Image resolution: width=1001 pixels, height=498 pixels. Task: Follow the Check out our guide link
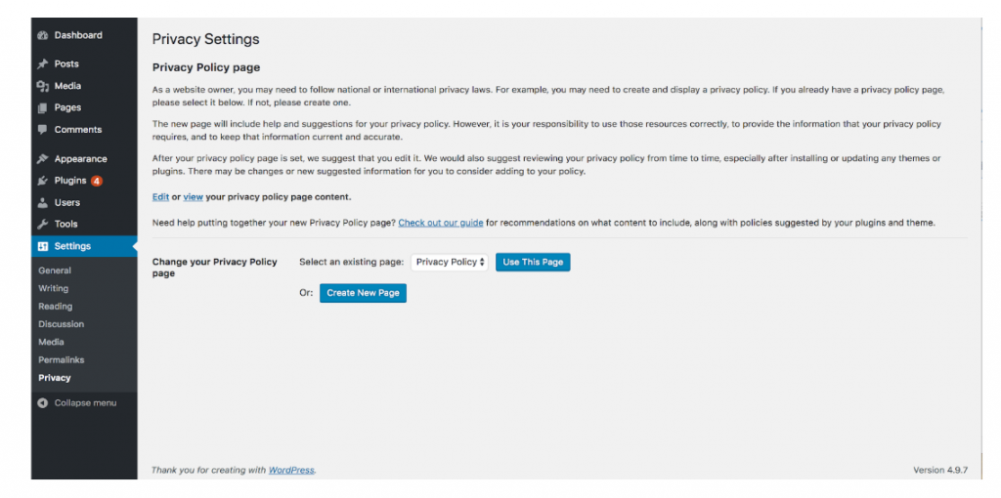(440, 223)
